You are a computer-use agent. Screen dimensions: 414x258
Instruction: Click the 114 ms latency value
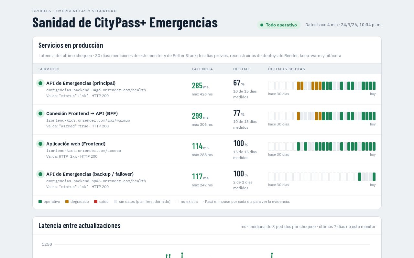click(x=200, y=146)
